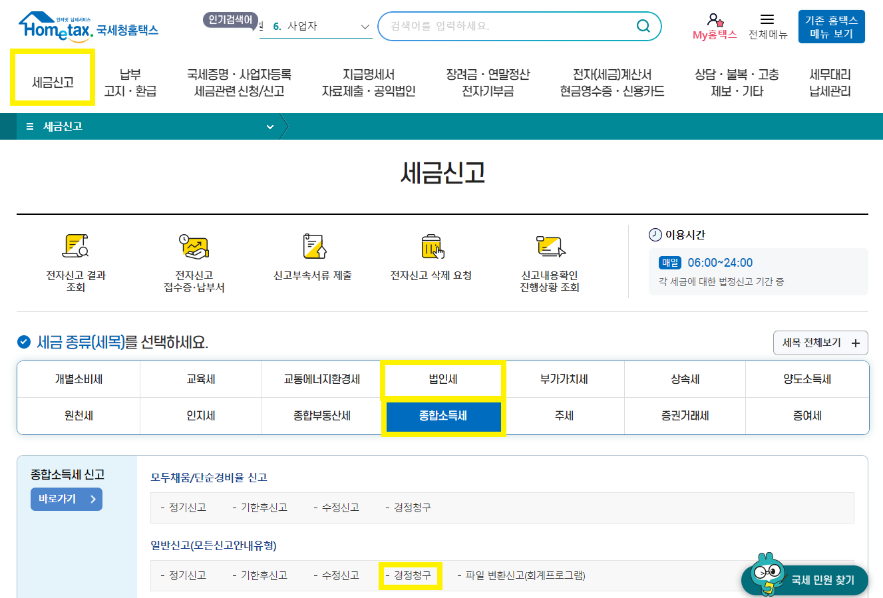Click the list icon in teal breadcrumb bar
The image size is (883, 598).
coord(30,126)
